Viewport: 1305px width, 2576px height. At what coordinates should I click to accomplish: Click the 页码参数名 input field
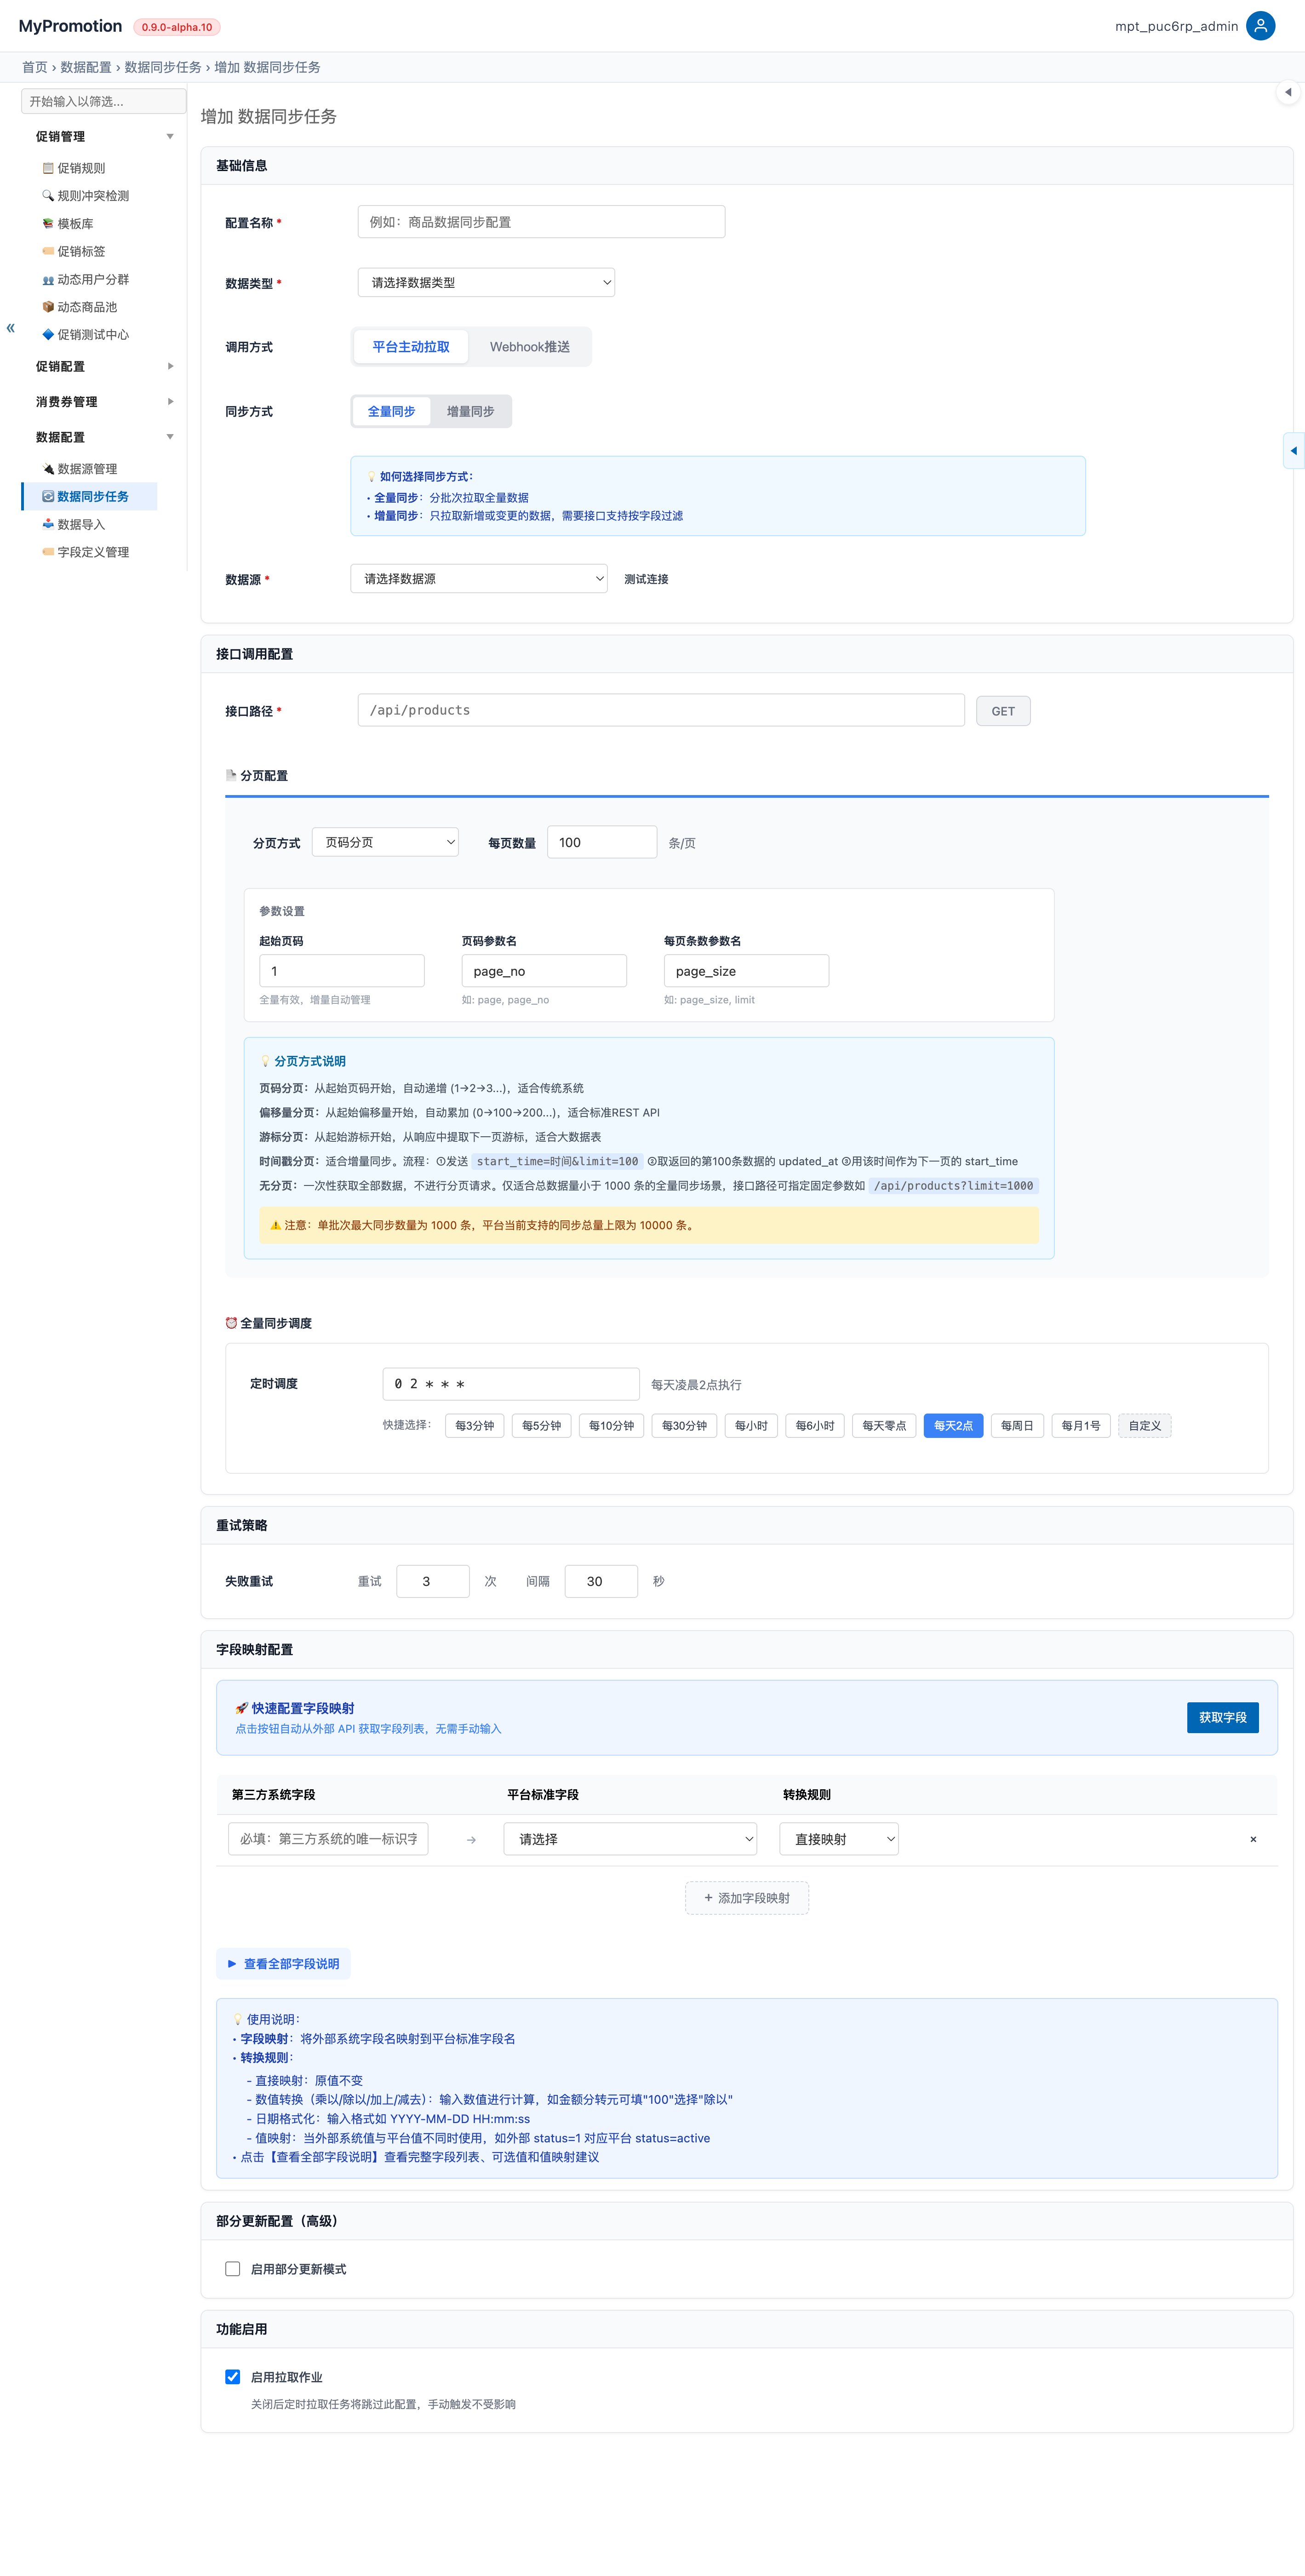point(544,971)
